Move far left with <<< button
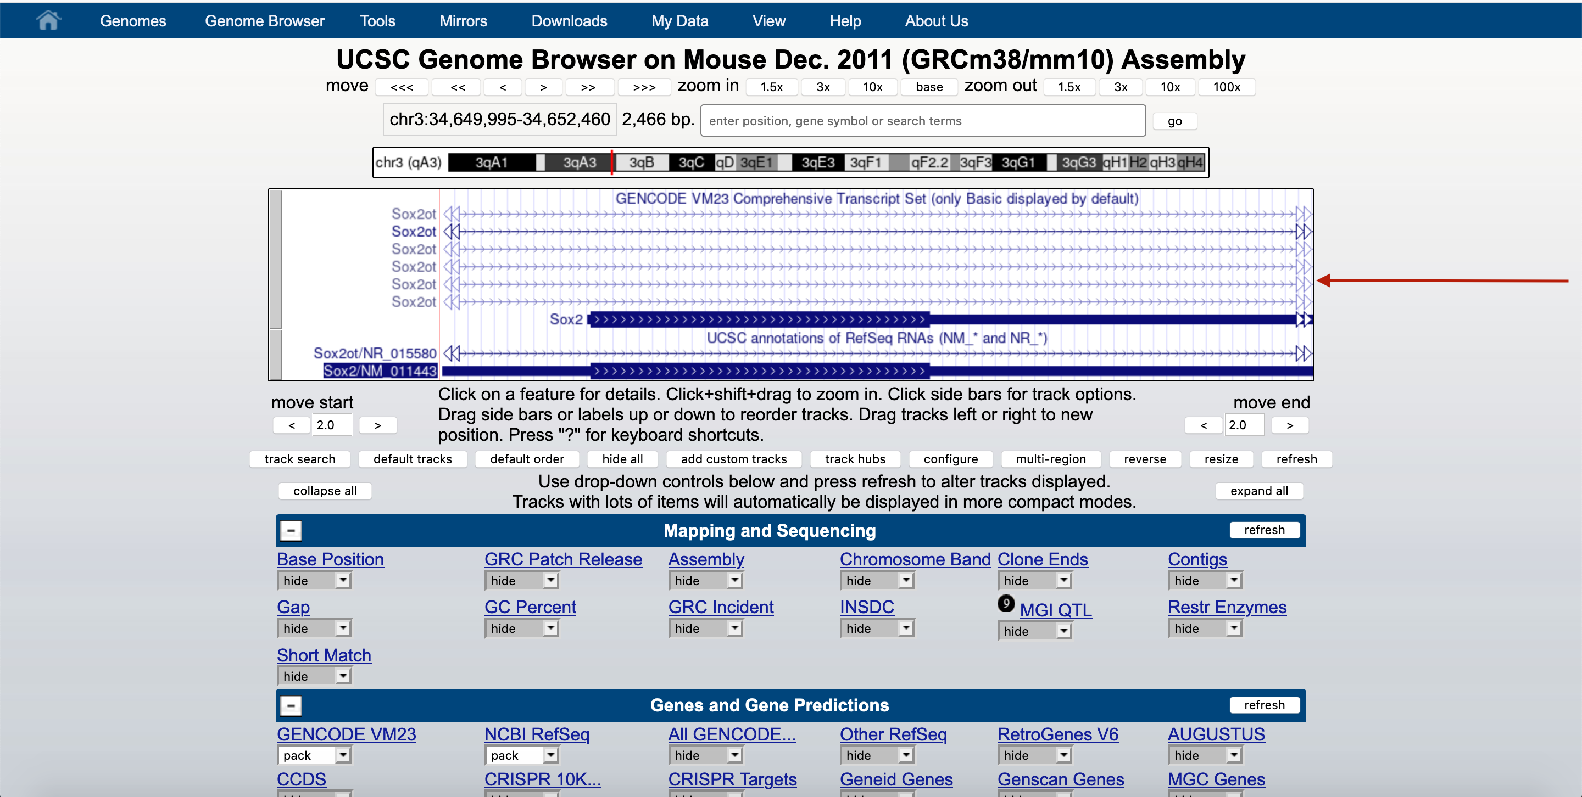Viewport: 1582px width, 797px height. pyautogui.click(x=402, y=87)
